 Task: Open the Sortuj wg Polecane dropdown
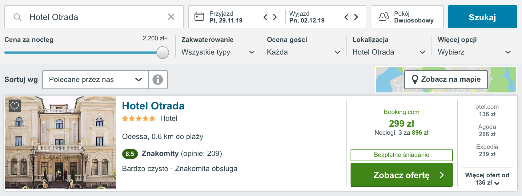click(x=95, y=80)
